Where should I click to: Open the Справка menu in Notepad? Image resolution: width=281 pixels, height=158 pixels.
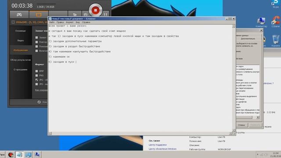pos(86,22)
